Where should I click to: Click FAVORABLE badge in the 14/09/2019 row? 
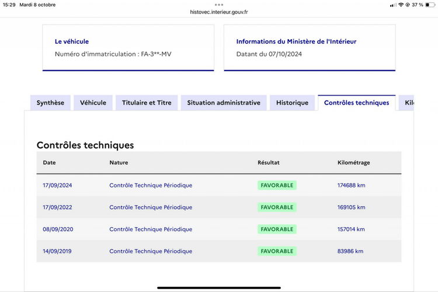277,251
